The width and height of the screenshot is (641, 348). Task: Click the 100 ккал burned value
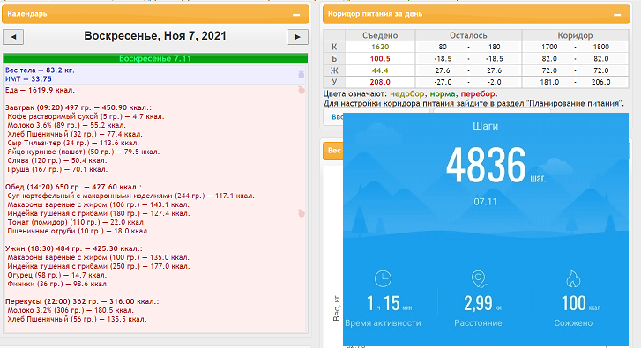coord(580,303)
